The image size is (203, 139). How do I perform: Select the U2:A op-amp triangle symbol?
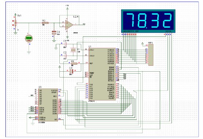[x=69, y=25]
